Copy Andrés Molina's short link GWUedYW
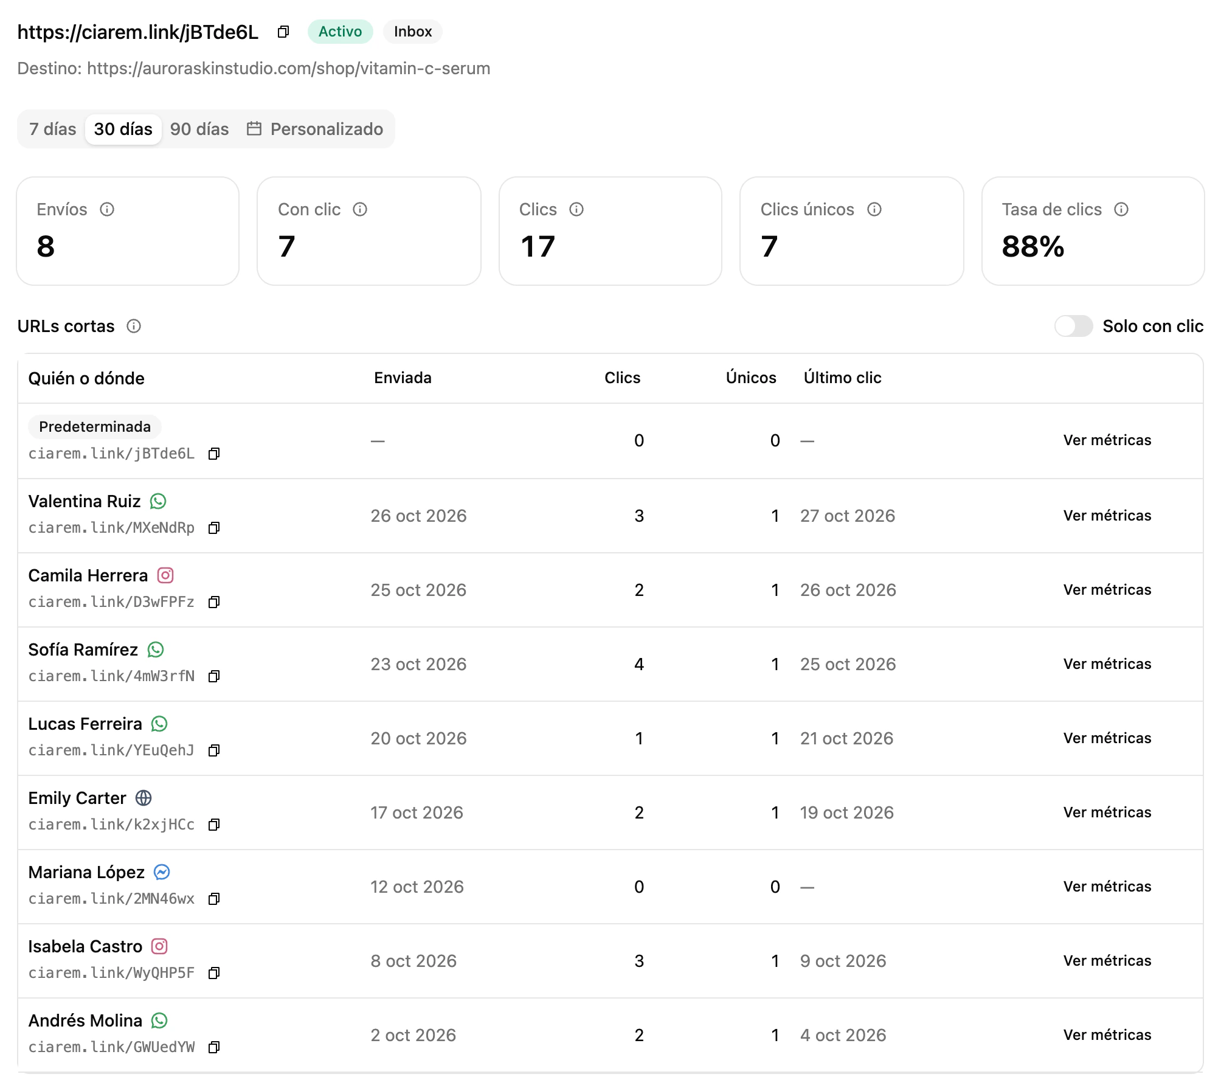Viewport: 1221px width, 1091px height. coord(213,1047)
